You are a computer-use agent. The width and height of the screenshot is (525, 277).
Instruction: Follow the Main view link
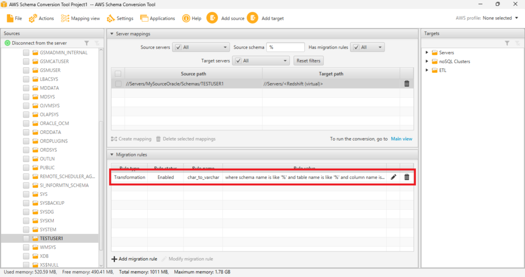point(401,139)
